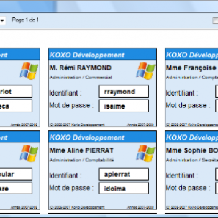
Task: Click 'Année 2007-2008' on Rémi RAYMOND's card
Action: (x=140, y=125)
